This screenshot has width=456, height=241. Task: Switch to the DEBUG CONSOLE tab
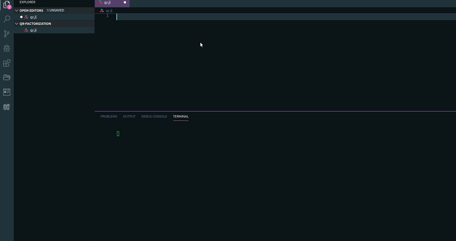(154, 116)
